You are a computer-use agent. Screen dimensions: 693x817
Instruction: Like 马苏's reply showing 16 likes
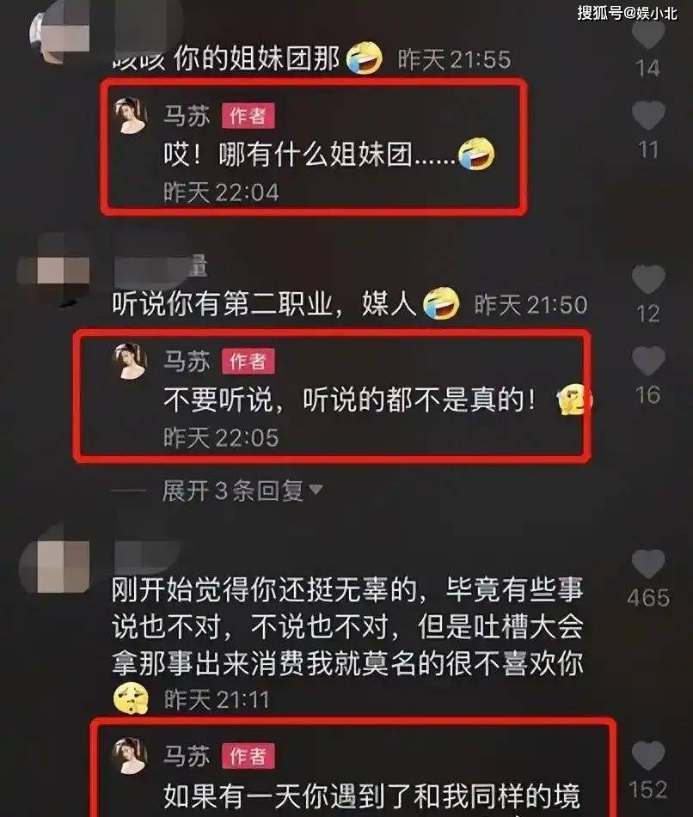point(648,360)
